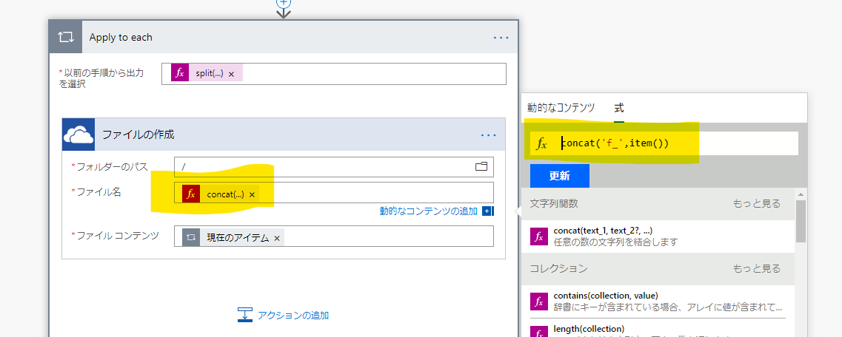The width and height of the screenshot is (842, 337).
Task: Click the concat(...) fx token icon
Action: (x=191, y=194)
